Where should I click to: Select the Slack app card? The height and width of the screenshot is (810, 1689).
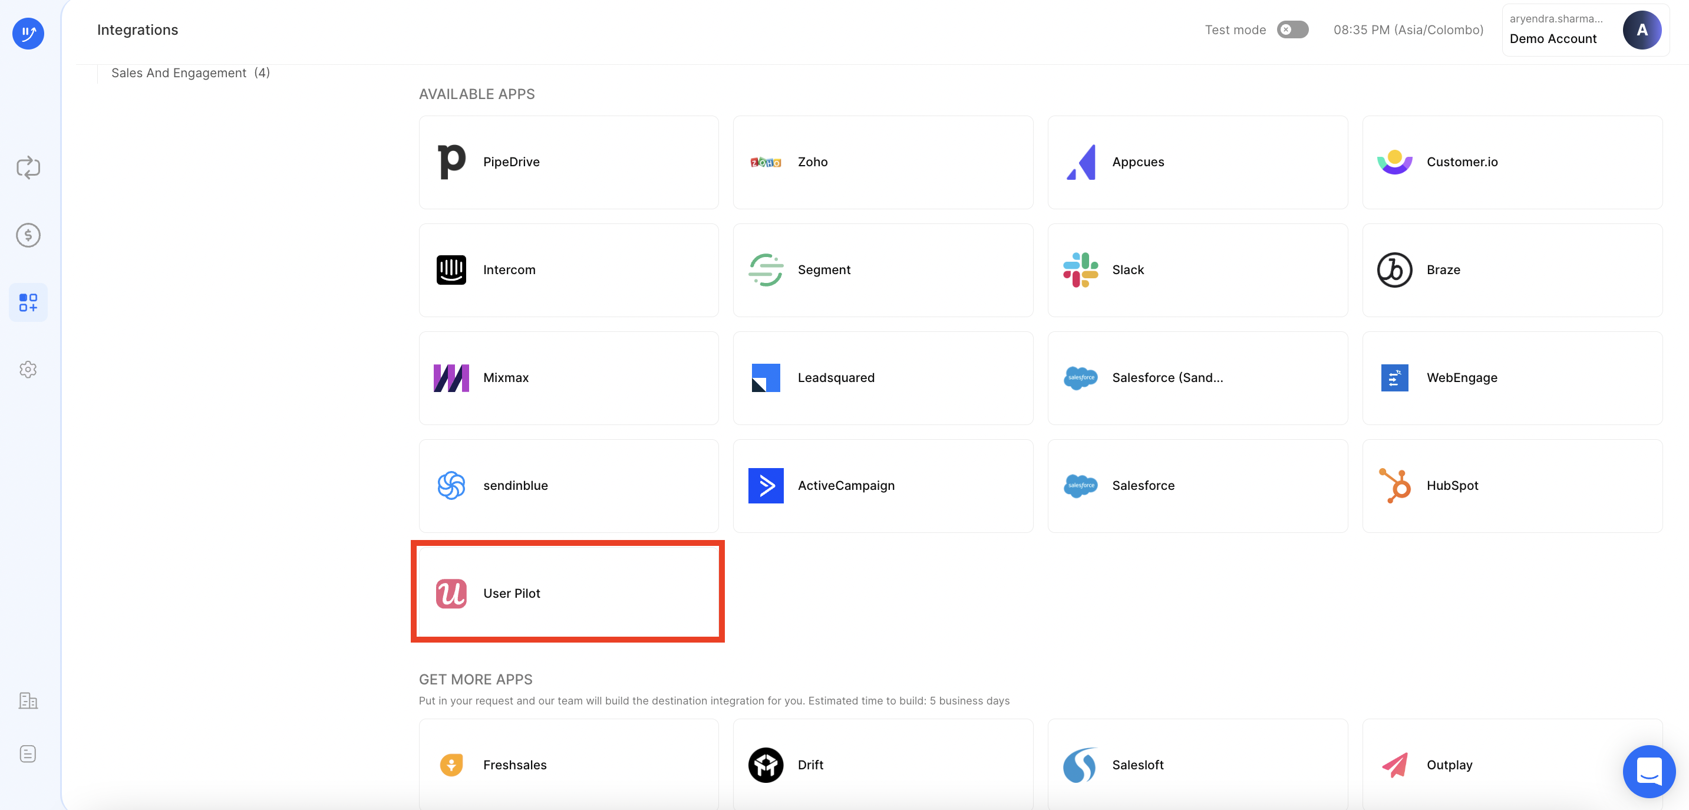pyautogui.click(x=1196, y=269)
